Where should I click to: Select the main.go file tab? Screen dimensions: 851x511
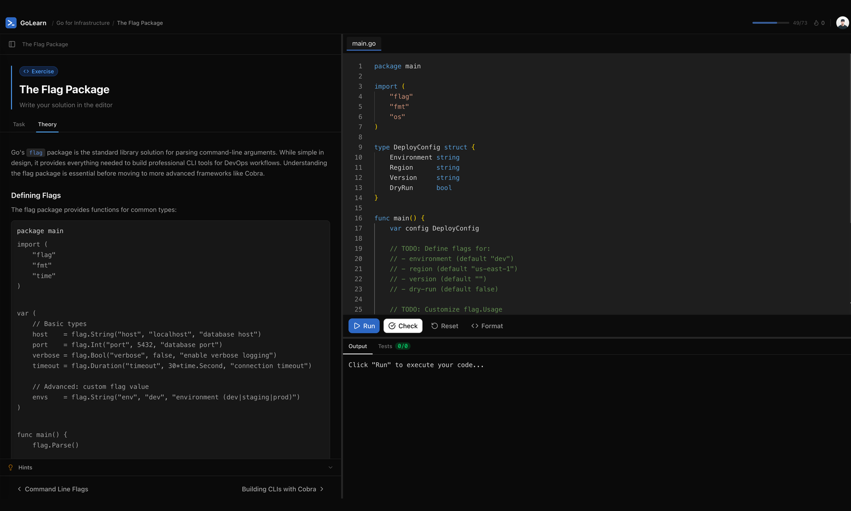pyautogui.click(x=364, y=44)
